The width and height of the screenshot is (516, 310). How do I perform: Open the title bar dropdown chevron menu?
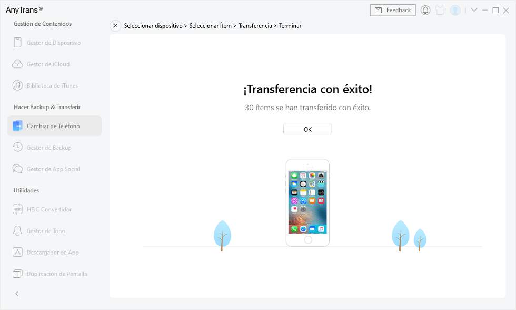[x=474, y=10]
